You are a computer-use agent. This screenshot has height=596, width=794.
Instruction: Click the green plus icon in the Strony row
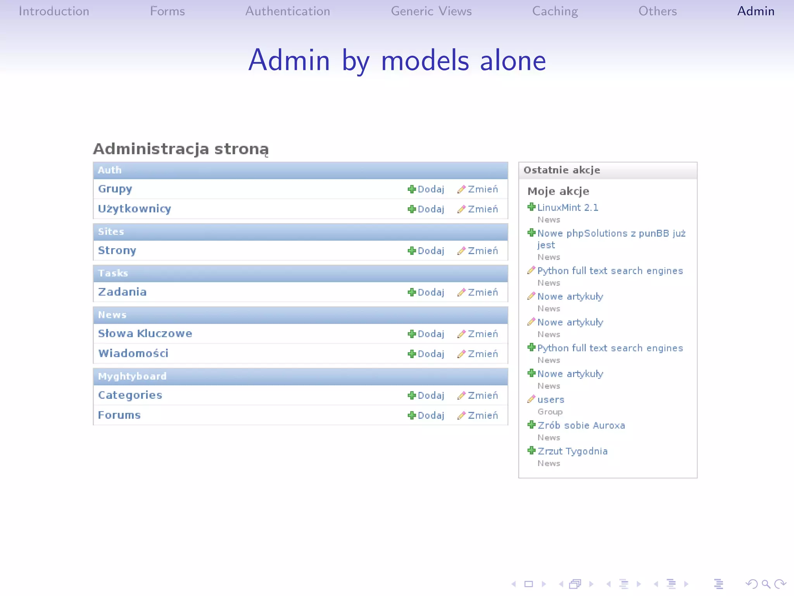[x=412, y=251]
